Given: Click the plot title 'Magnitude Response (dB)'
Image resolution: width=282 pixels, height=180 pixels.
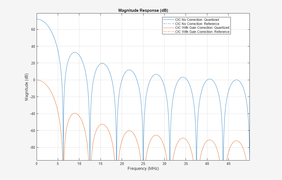Looking at the screenshot, I should point(143,10).
